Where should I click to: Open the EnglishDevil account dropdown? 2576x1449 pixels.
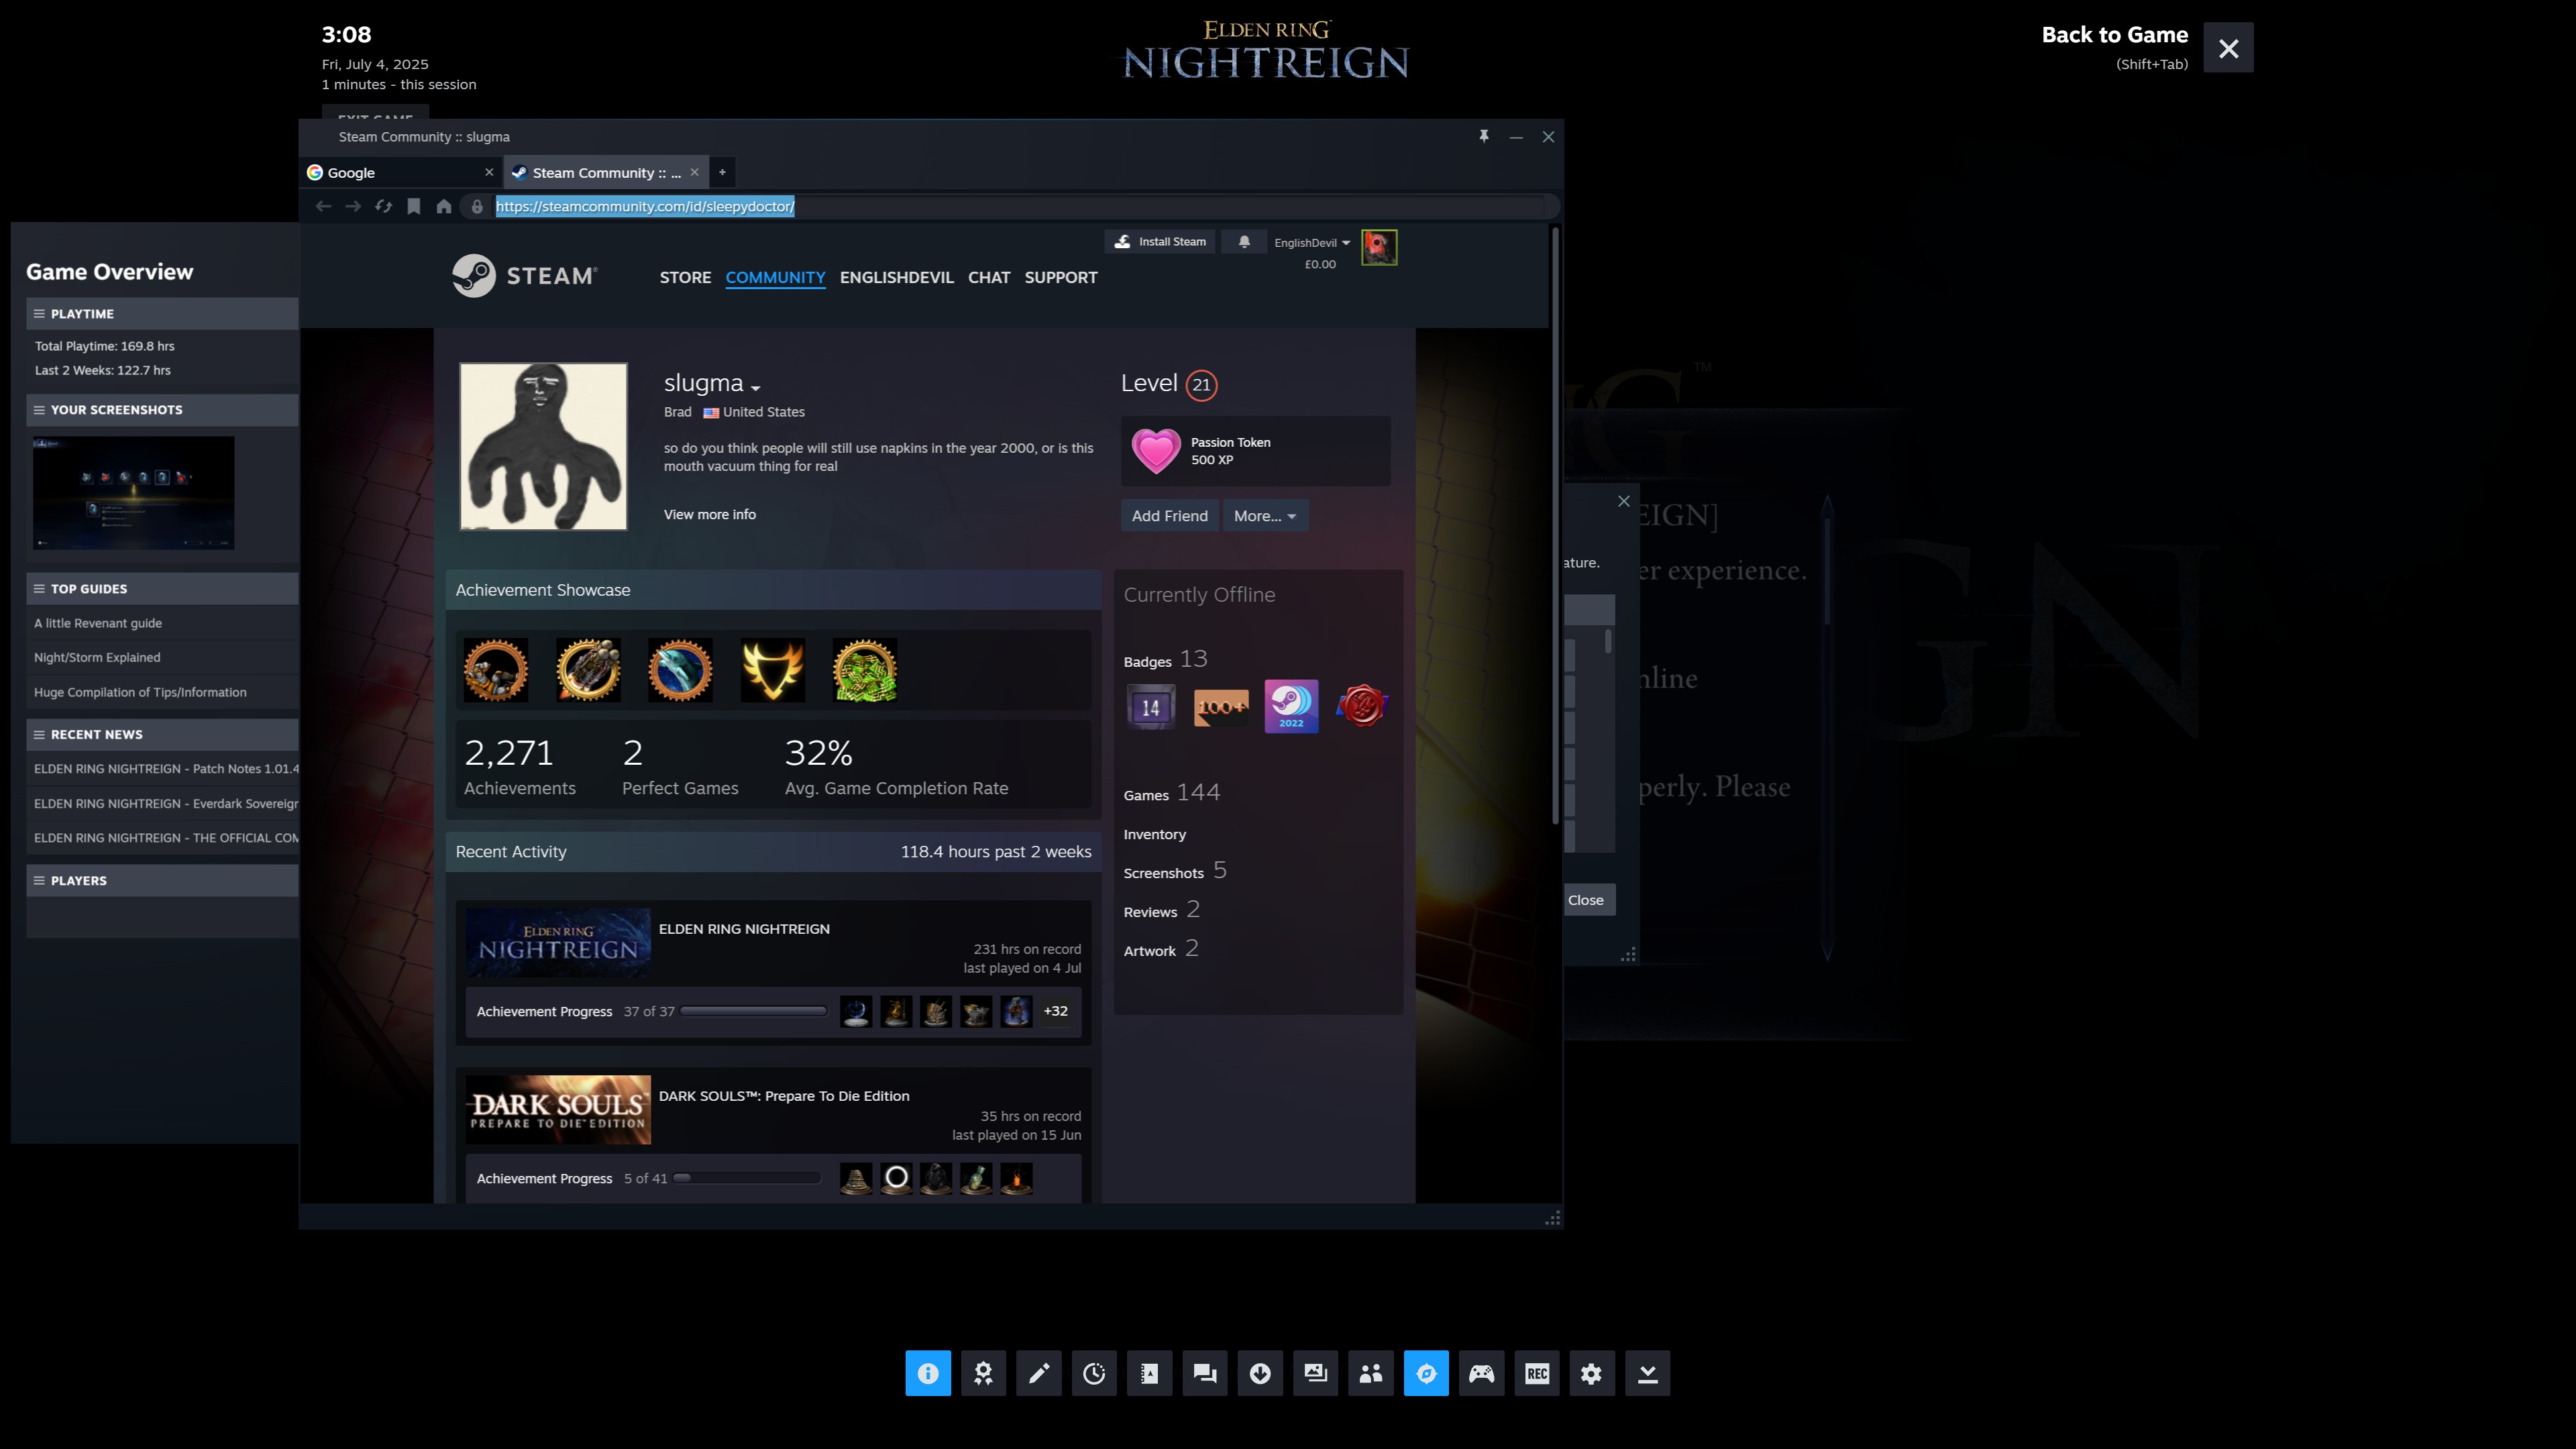point(1312,243)
